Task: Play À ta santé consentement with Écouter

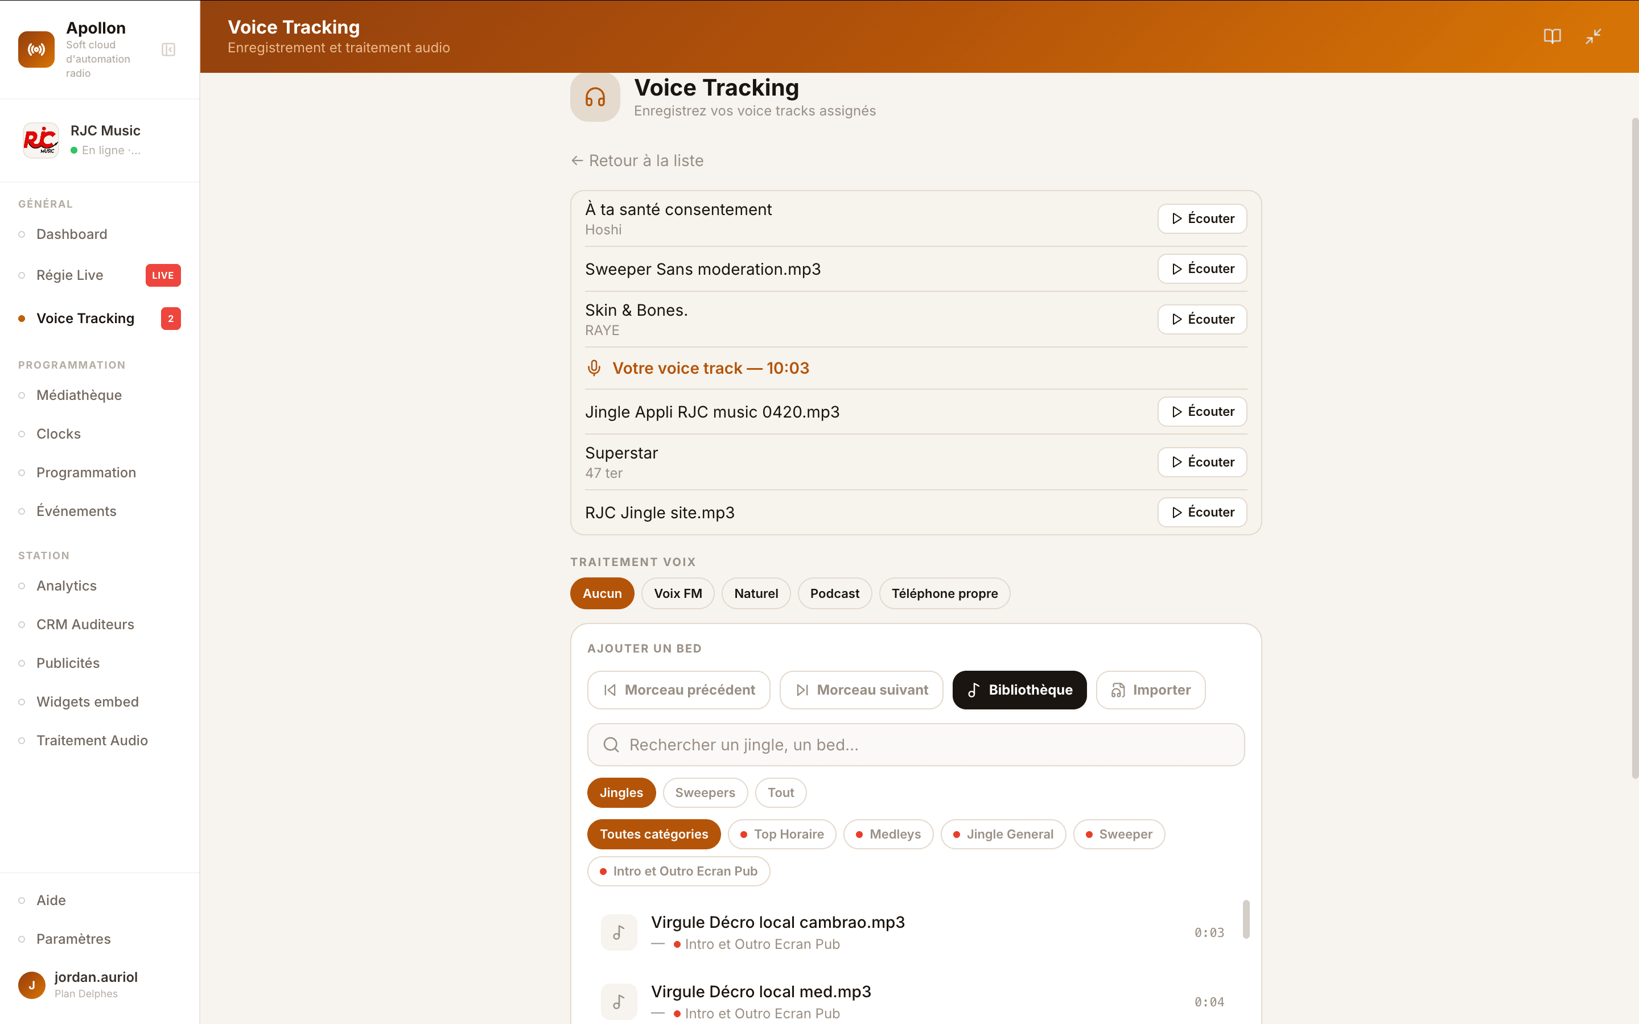Action: click(x=1202, y=219)
